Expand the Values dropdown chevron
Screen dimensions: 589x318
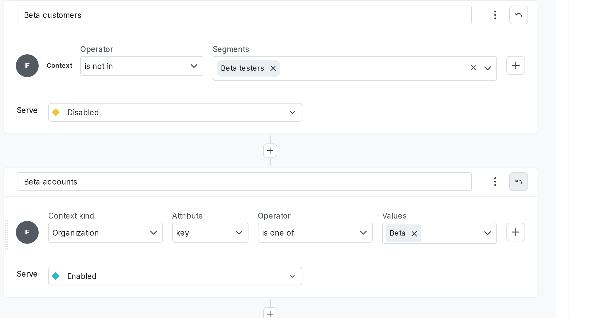pyautogui.click(x=487, y=233)
